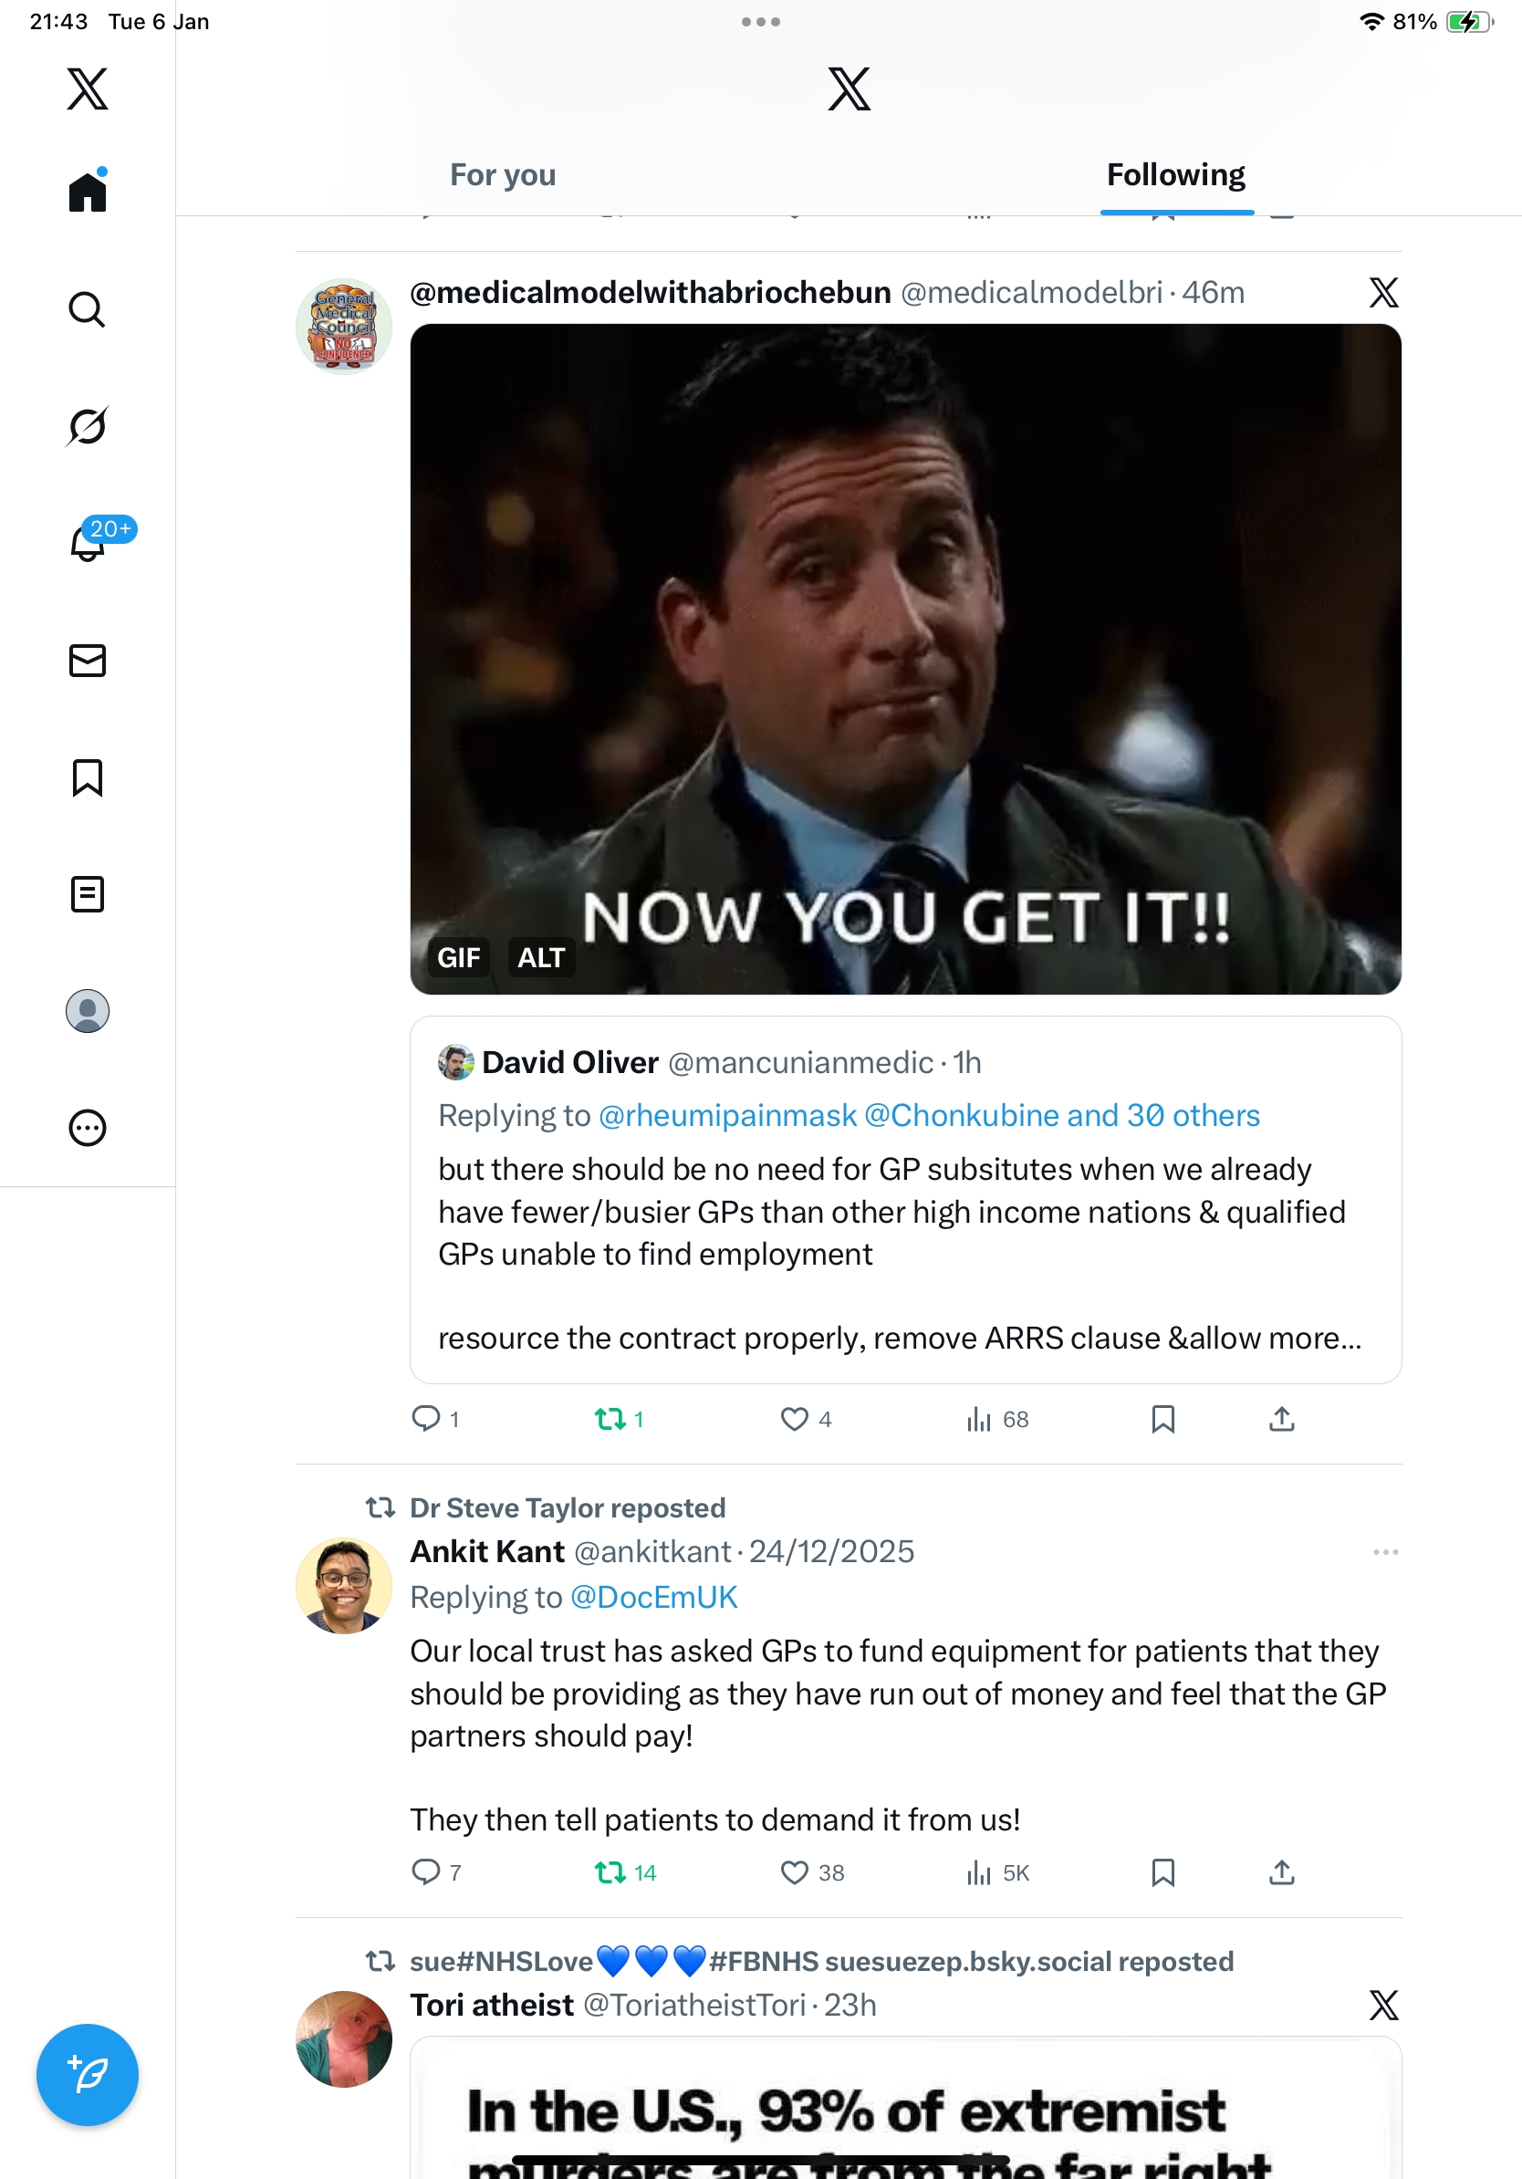Switch to the For you tab

(x=503, y=175)
